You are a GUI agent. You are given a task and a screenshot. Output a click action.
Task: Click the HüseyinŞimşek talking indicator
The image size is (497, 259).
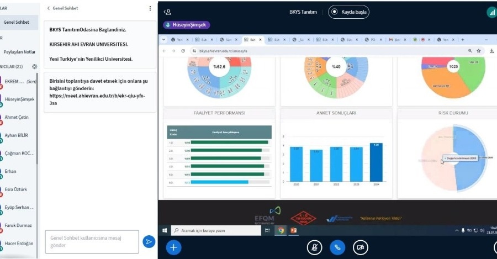[187, 25]
